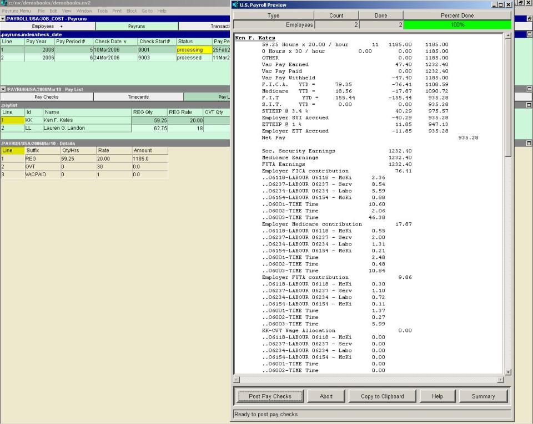
Task: Collapse the Pay List panel triangle
Action: pyautogui.click(x=3, y=89)
